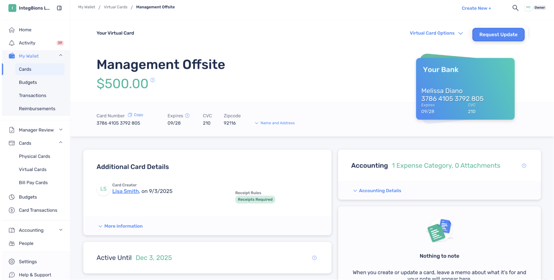This screenshot has width=554, height=280.
Task: Open Reimbursements in sidebar
Action: point(37,109)
